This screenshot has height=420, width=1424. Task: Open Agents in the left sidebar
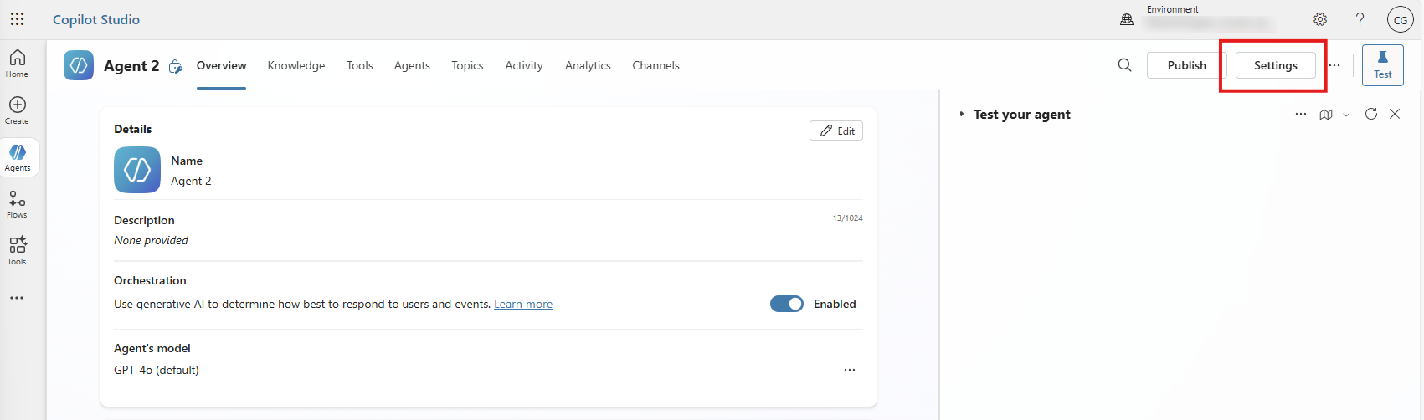[18, 156]
